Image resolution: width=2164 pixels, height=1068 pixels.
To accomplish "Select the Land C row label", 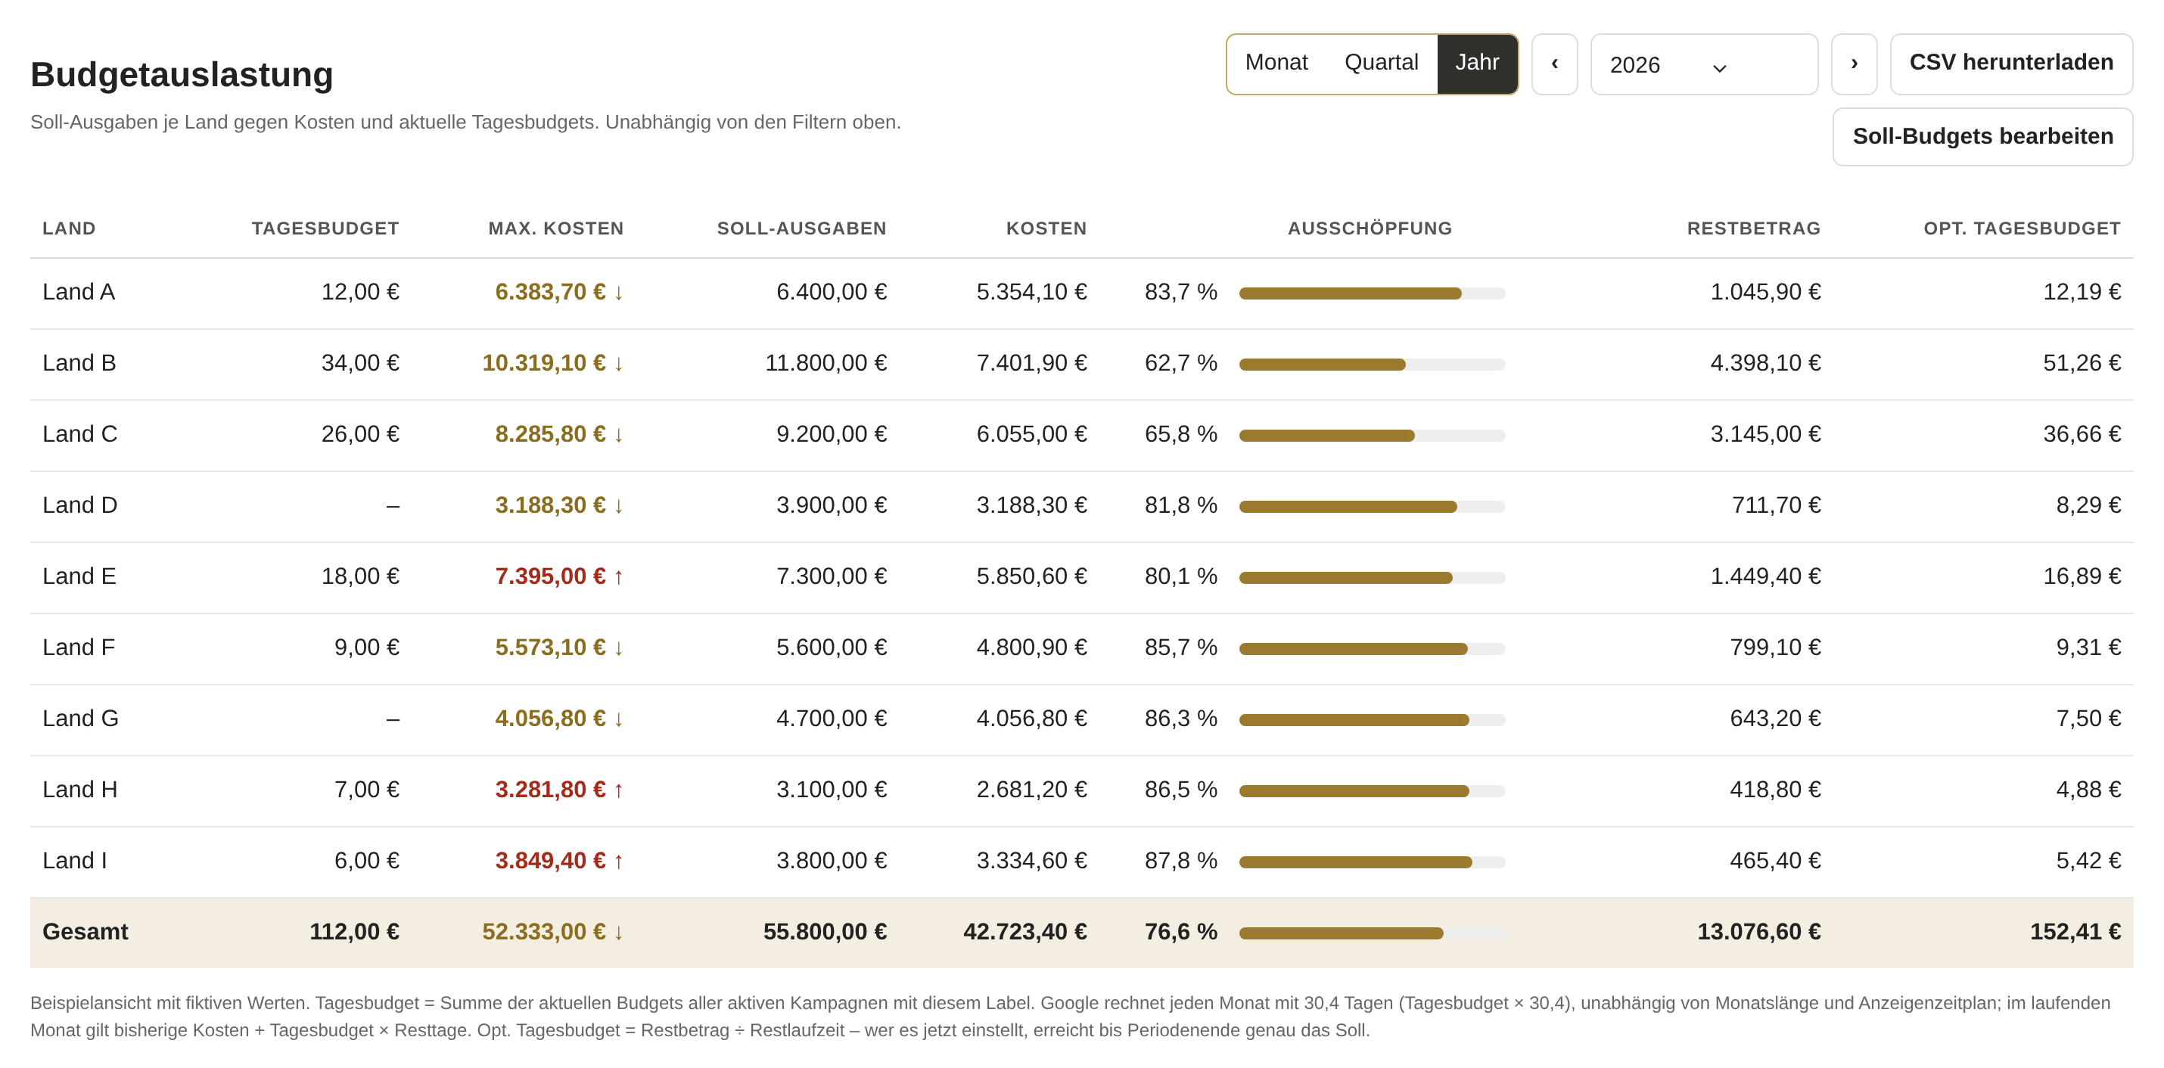I will click(x=79, y=434).
